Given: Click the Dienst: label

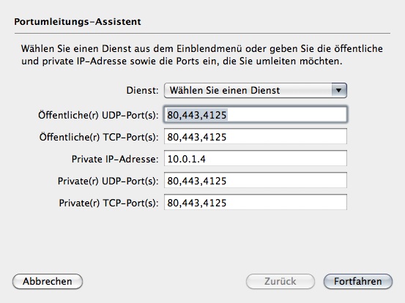Looking at the screenshot, I should tap(142, 90).
